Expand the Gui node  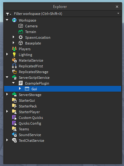coord(20,88)
